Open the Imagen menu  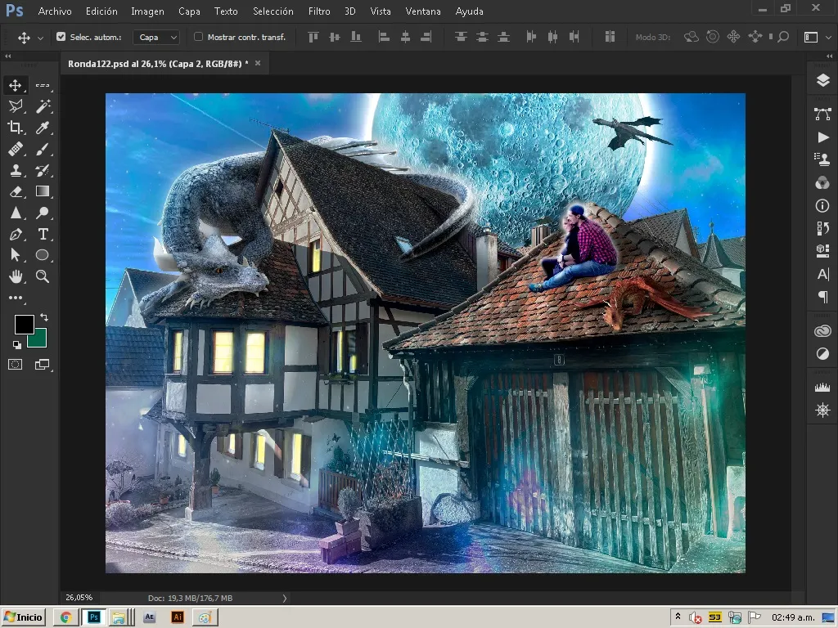[147, 11]
